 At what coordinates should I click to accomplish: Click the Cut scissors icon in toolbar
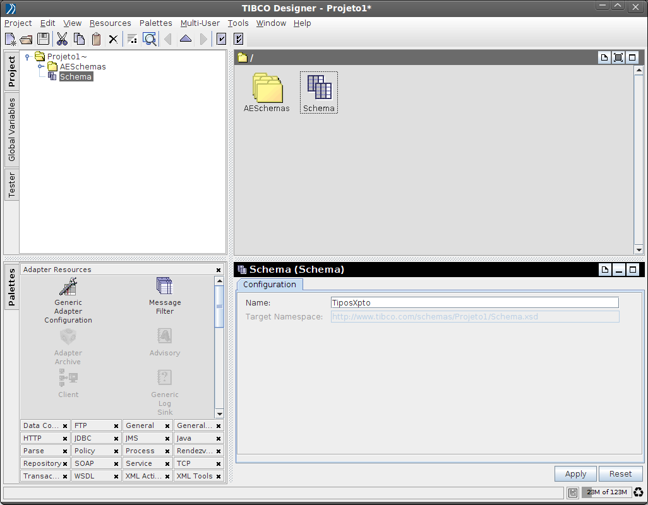tap(62, 39)
